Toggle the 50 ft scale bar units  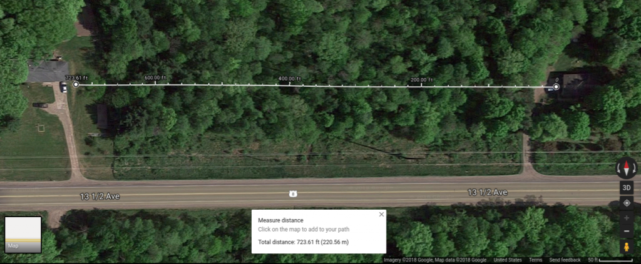tap(610, 260)
